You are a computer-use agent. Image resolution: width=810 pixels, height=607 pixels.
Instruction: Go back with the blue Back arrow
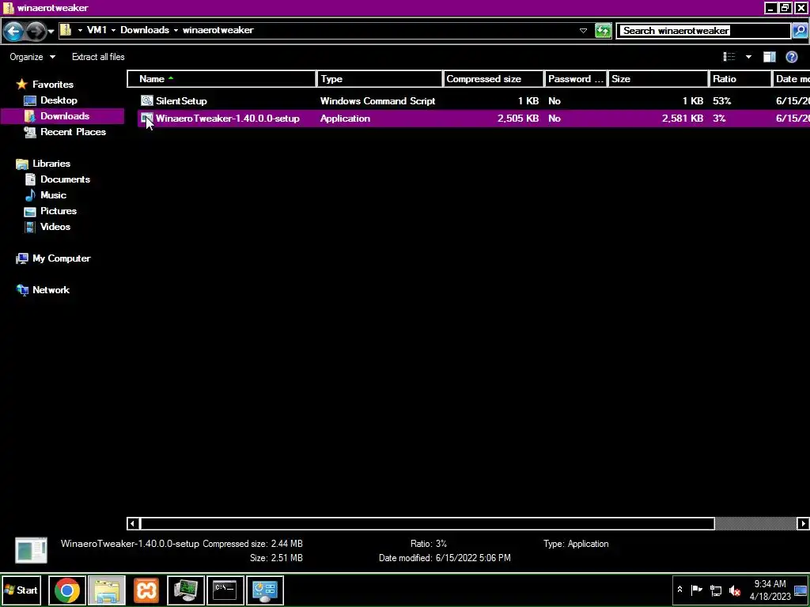point(13,31)
